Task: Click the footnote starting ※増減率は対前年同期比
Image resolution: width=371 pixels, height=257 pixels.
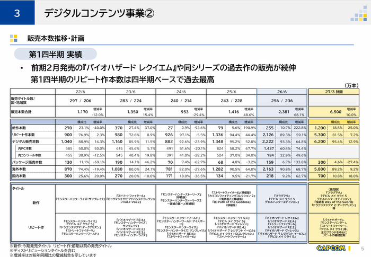Action: [x=53, y=255]
